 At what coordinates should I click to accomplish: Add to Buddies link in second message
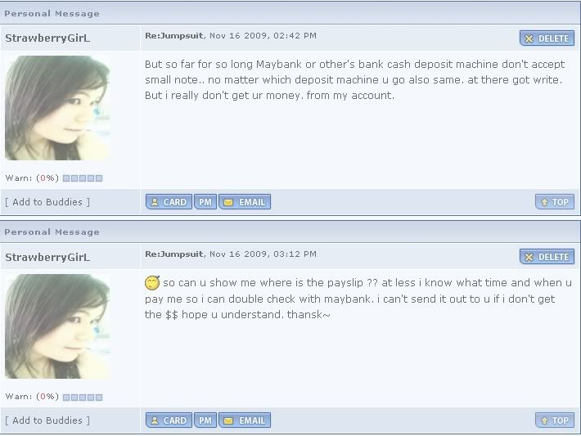tap(47, 420)
